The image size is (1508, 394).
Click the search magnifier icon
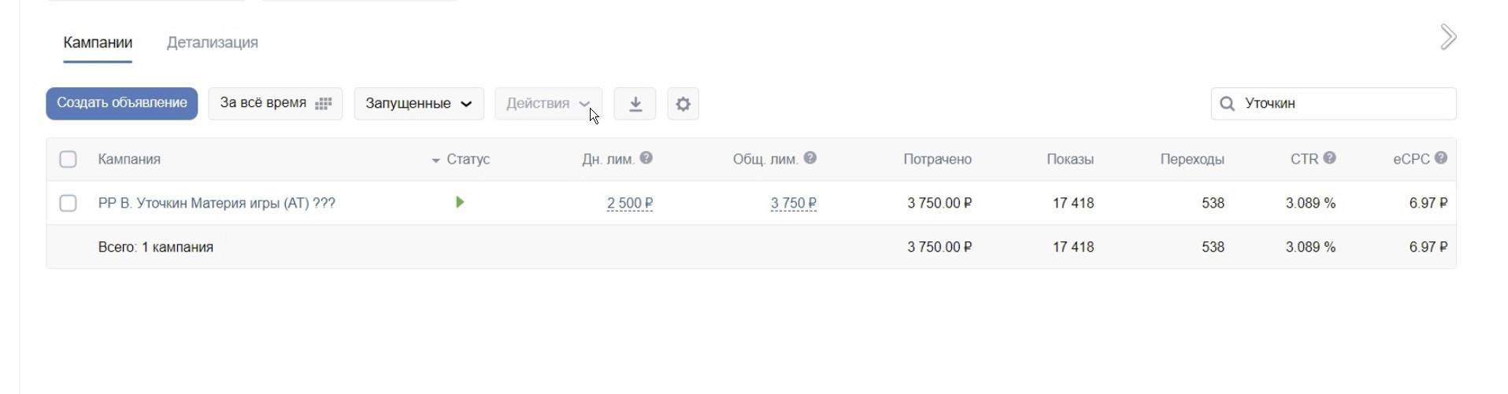[x=1227, y=104]
